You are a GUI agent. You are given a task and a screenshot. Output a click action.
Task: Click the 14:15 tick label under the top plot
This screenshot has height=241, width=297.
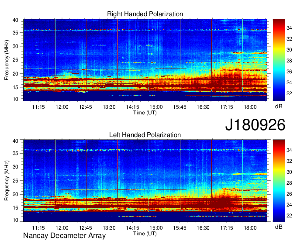point(133,107)
